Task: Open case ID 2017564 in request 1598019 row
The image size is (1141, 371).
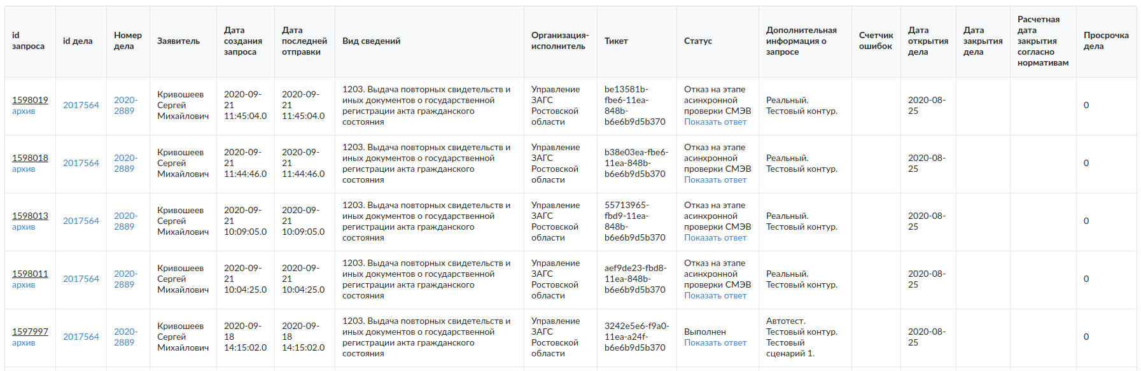Action: pos(81,105)
